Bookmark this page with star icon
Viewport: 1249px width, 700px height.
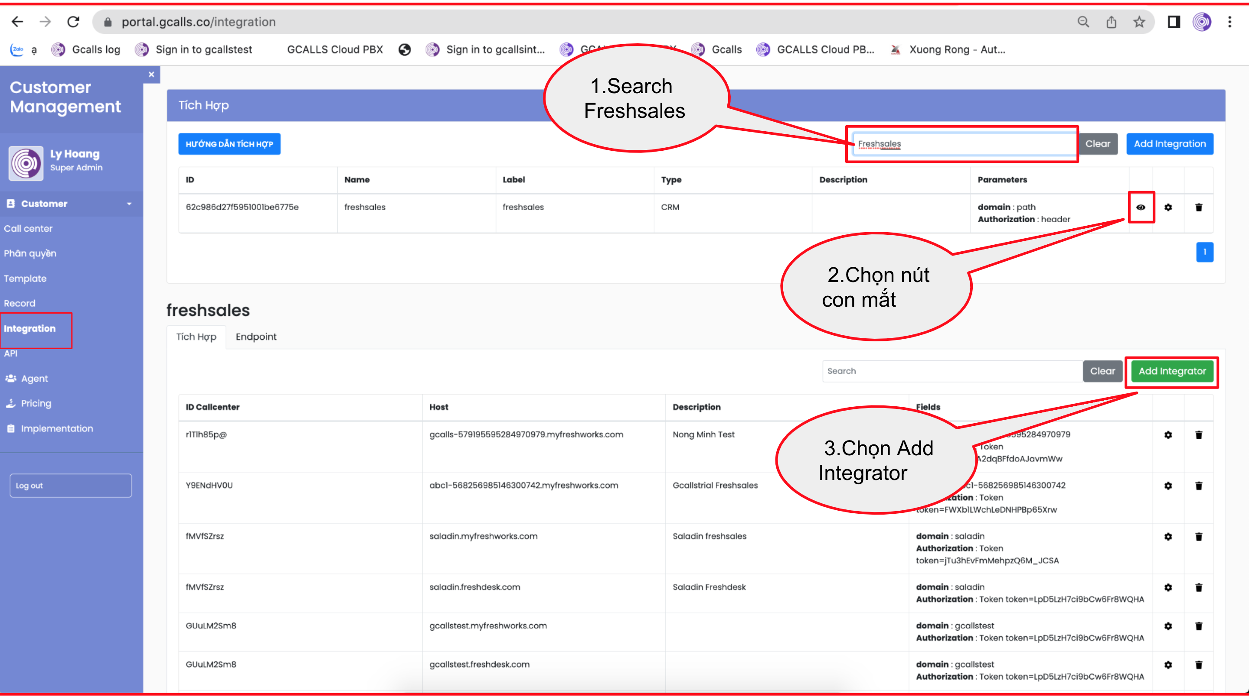click(1139, 22)
